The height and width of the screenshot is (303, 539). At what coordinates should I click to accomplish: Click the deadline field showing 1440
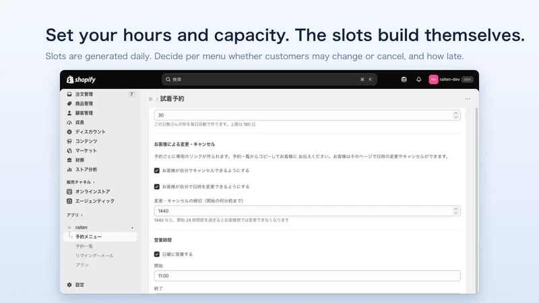point(307,211)
